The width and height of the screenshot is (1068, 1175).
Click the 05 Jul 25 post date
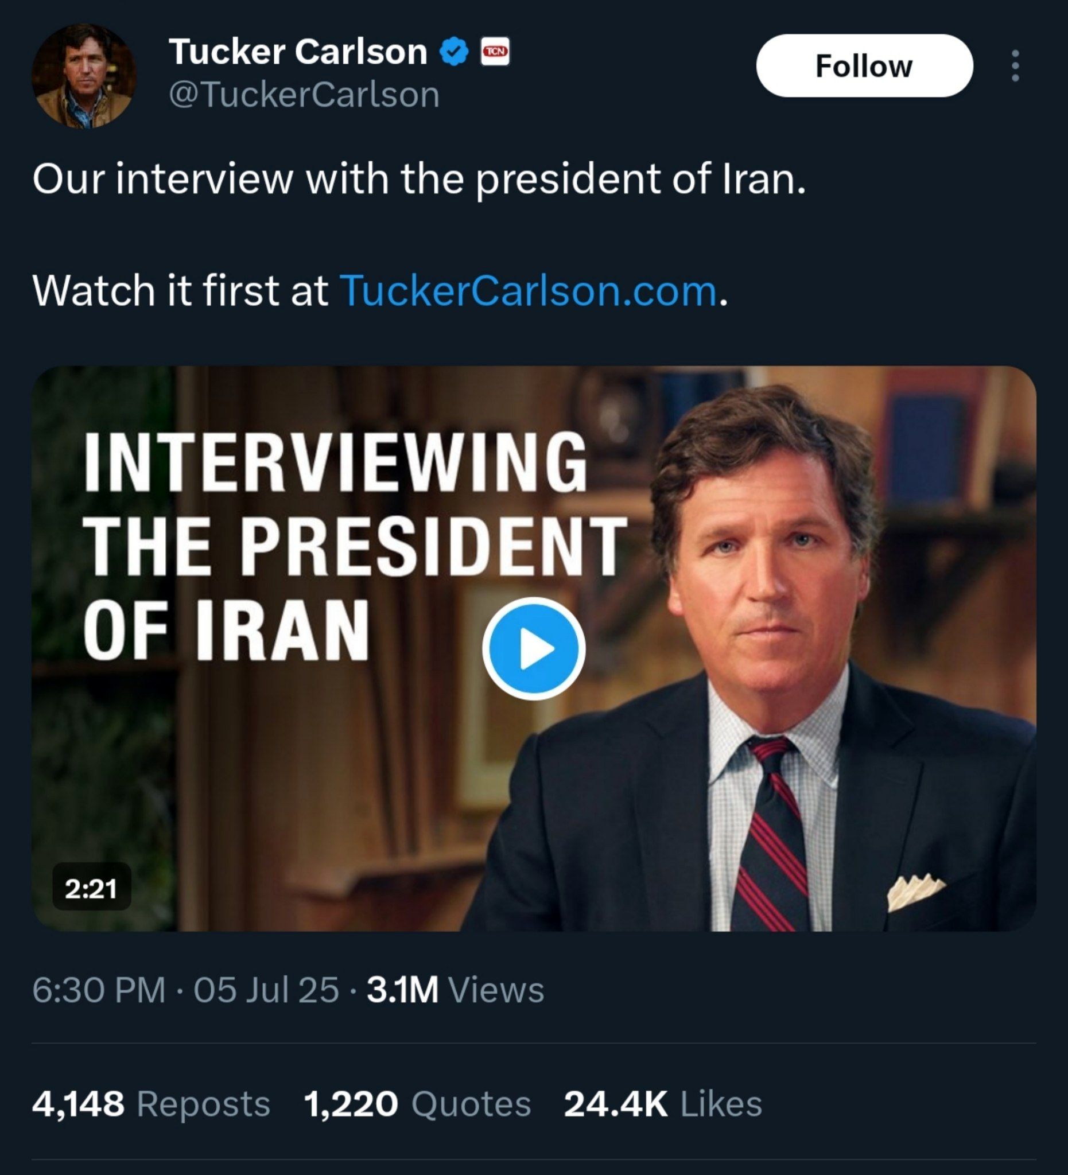coord(266,990)
